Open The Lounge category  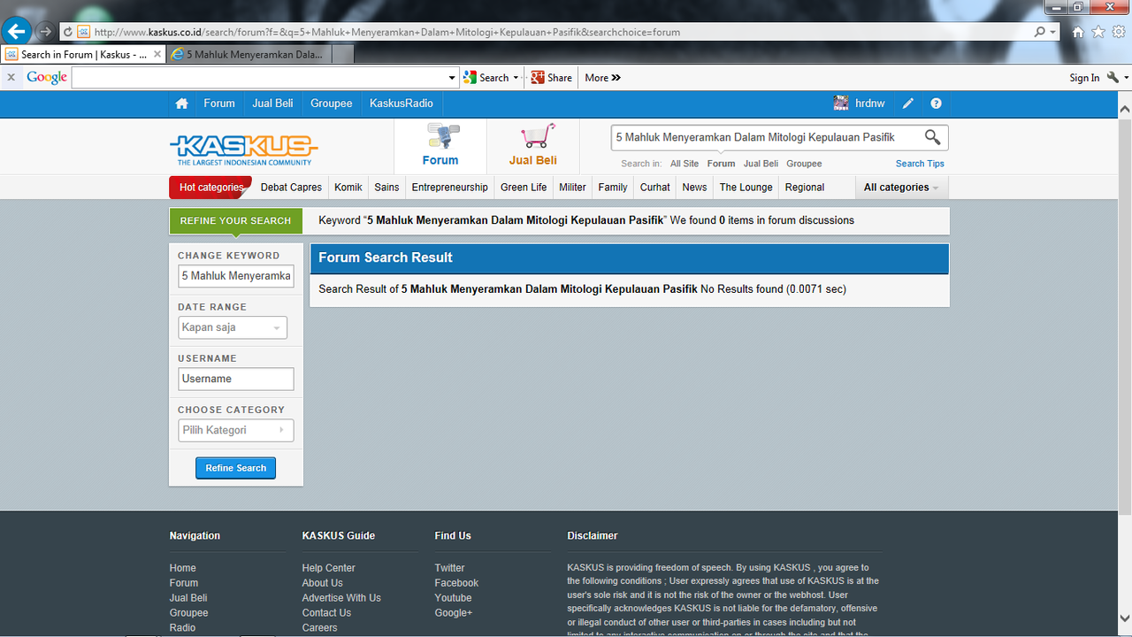[x=746, y=188]
